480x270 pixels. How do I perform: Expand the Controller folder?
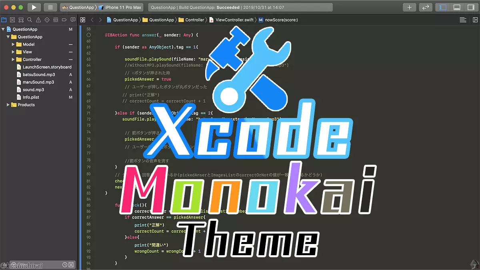(x=13, y=60)
